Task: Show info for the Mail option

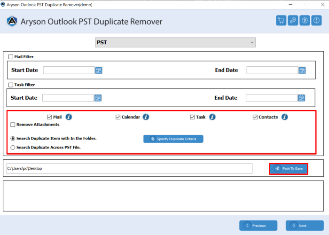Action: click(x=69, y=117)
